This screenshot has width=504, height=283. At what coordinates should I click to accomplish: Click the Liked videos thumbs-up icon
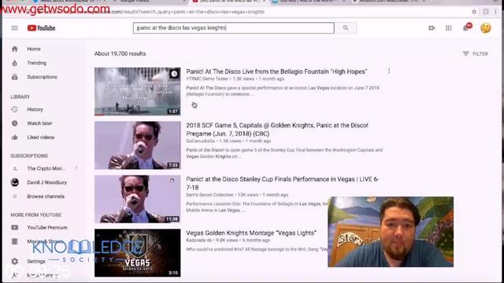tap(15, 138)
